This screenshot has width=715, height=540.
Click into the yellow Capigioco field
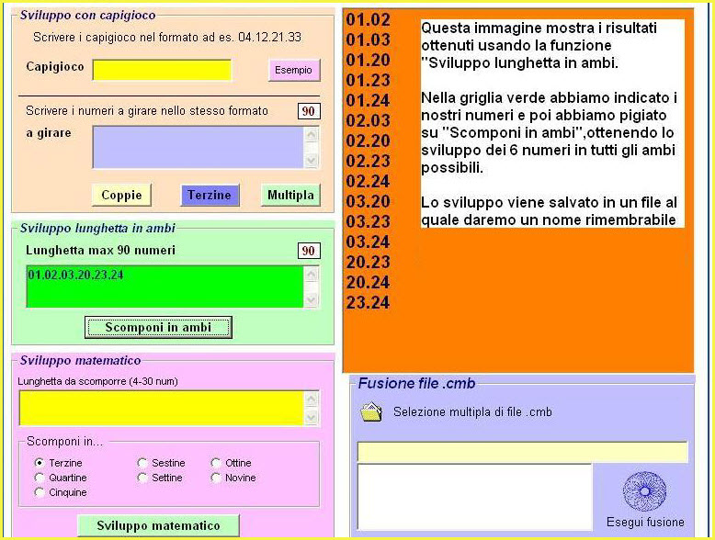162,70
